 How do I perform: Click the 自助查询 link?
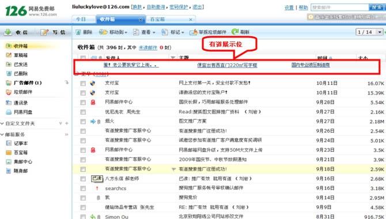[x=156, y=7]
